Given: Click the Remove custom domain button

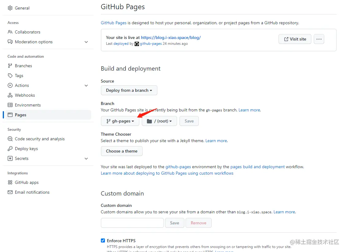Looking at the screenshot, I should pos(198,223).
